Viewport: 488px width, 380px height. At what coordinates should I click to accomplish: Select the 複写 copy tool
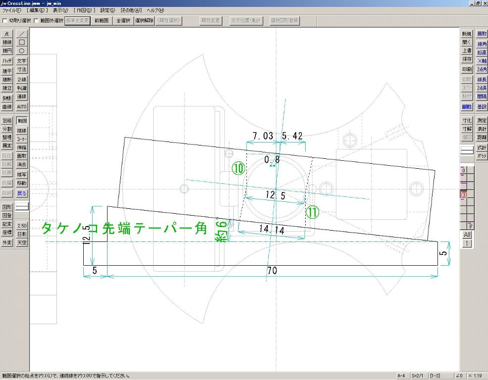(22, 175)
